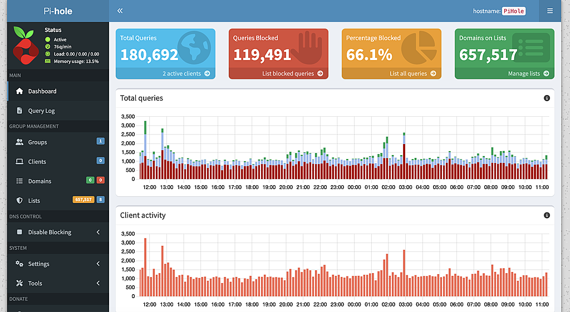Click the Pi-hole raspberry logo
The width and height of the screenshot is (570, 312).
point(26,46)
